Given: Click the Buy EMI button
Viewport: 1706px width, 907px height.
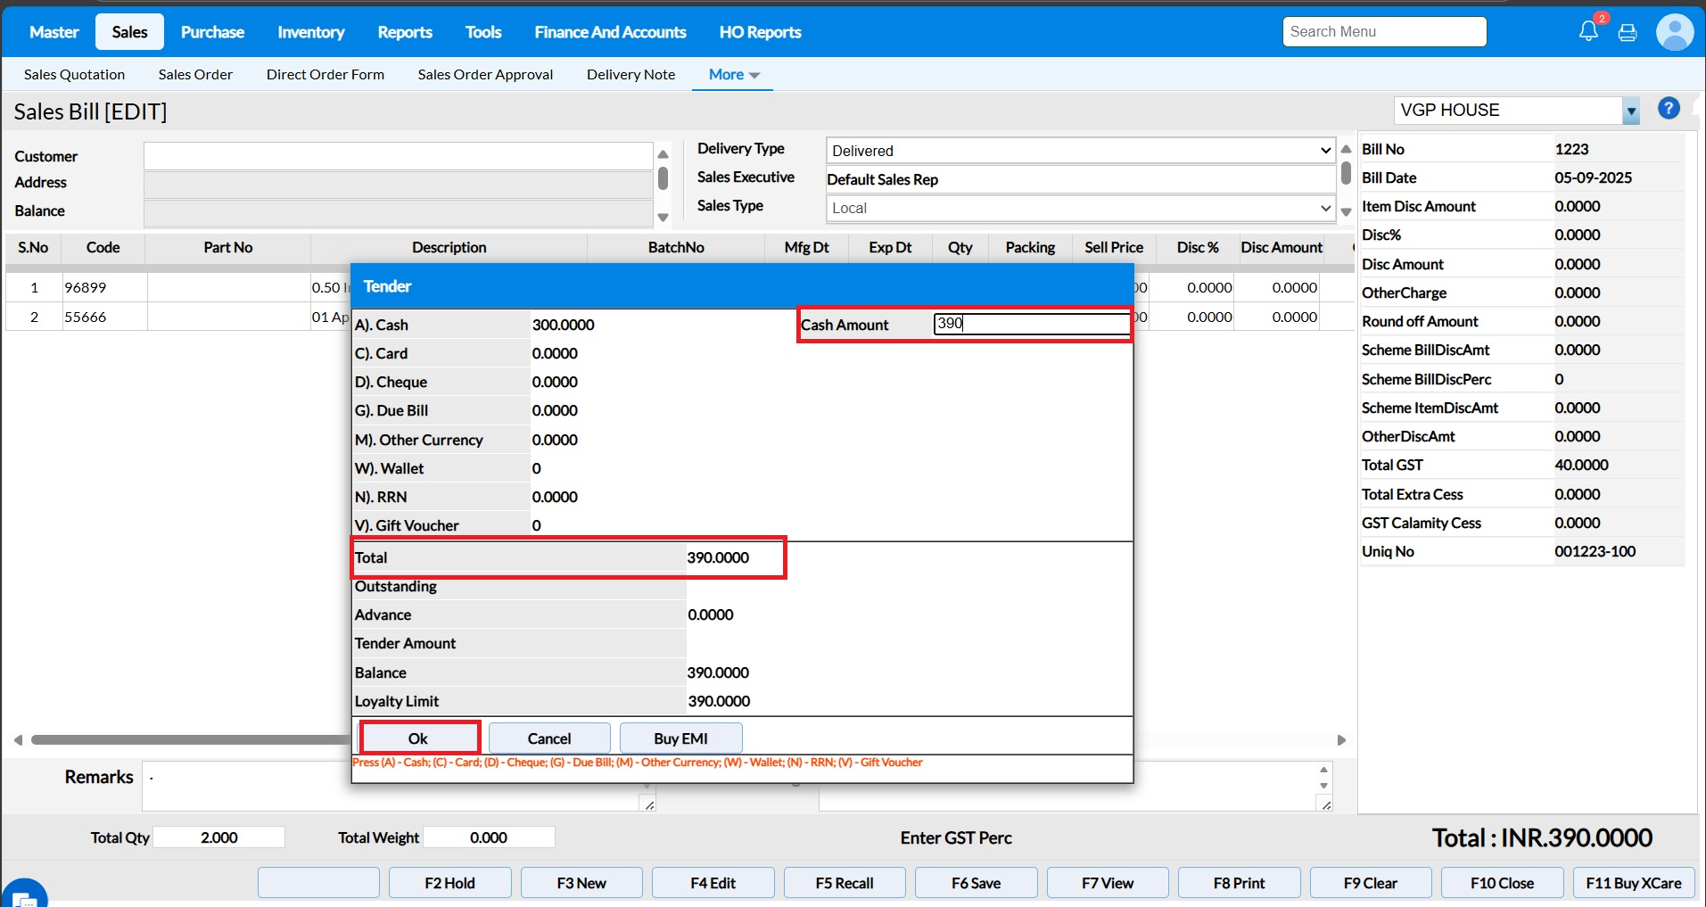Looking at the screenshot, I should point(680,738).
